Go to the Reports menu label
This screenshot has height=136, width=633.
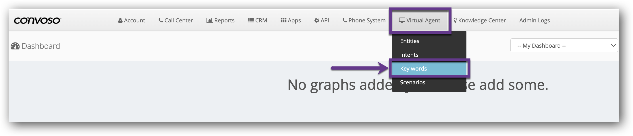(224, 21)
